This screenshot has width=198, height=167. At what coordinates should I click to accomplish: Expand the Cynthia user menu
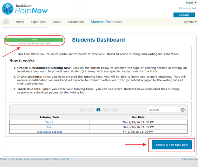(x=190, y=22)
